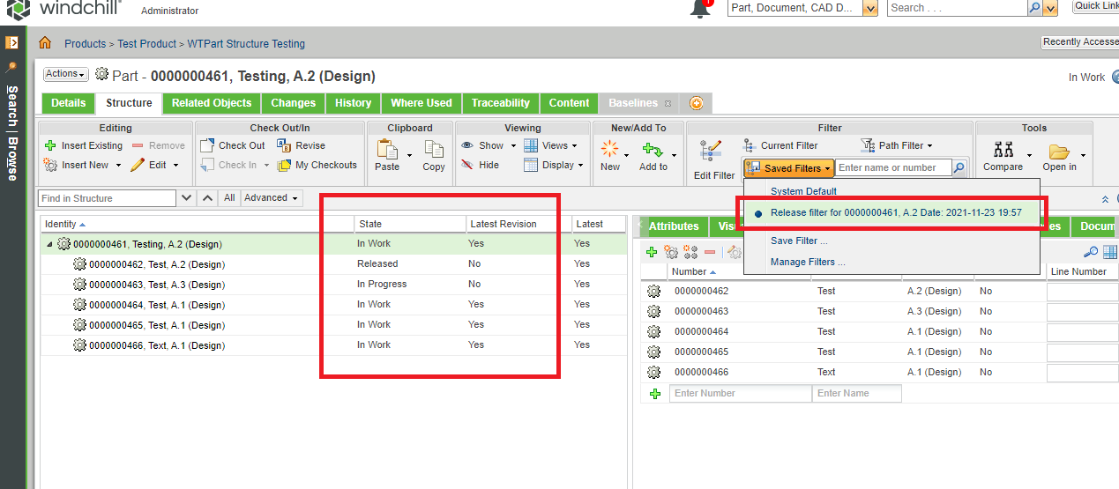1119x489 pixels.
Task: Click the Check Out icon
Action: (207, 145)
